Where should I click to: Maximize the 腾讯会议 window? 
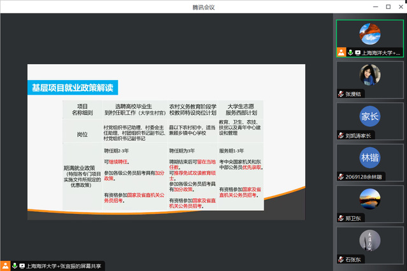click(x=388, y=6)
